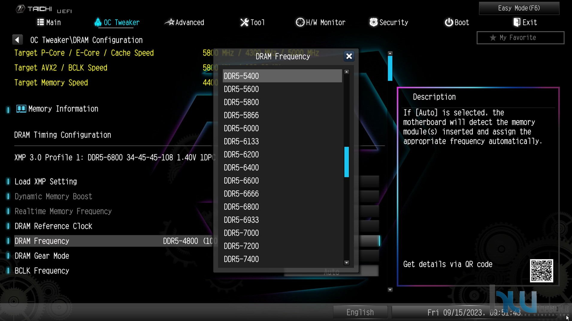Click the Exit door icon
The height and width of the screenshot is (321, 572).
[x=517, y=22]
